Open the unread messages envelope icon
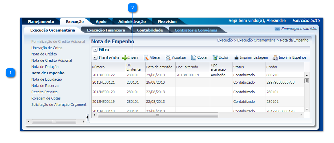The image size is (334, 143). (277, 29)
